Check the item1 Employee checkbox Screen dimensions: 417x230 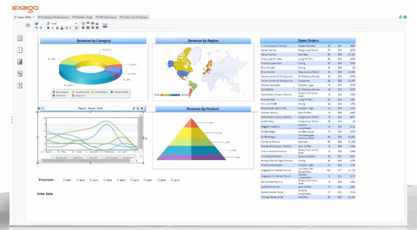[64, 180]
